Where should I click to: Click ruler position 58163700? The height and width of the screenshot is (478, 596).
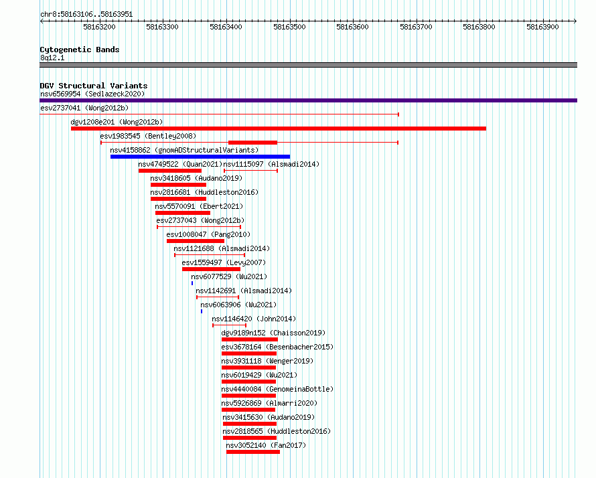(416, 27)
